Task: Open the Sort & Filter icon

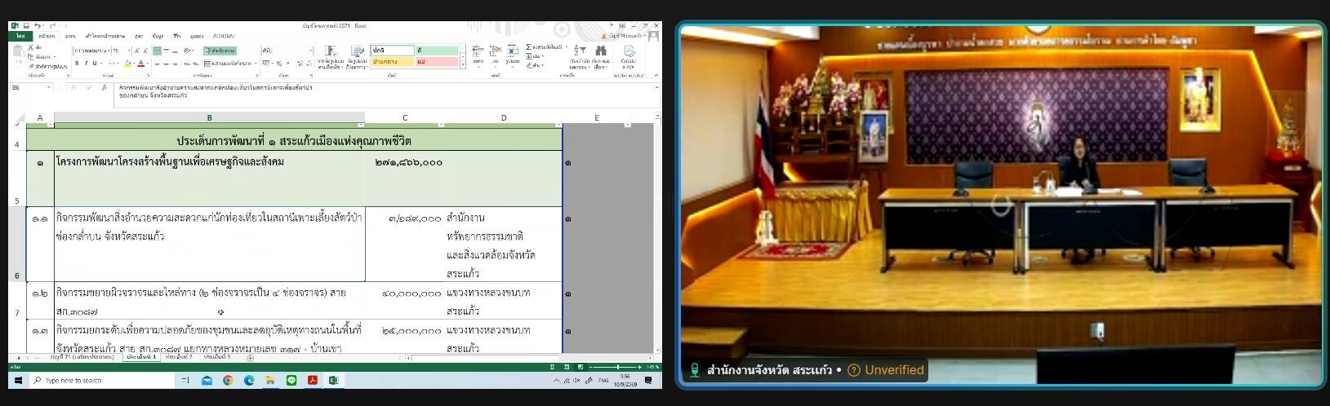Action: 580,52
